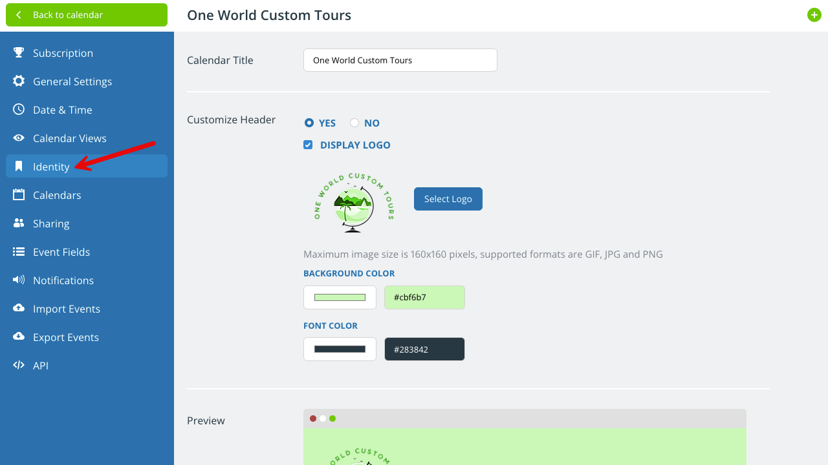The width and height of the screenshot is (828, 465).
Task: Go to the API section
Action: pos(87,366)
